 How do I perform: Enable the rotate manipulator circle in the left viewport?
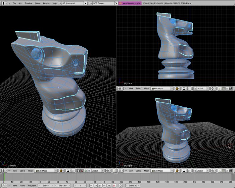point(86,171)
